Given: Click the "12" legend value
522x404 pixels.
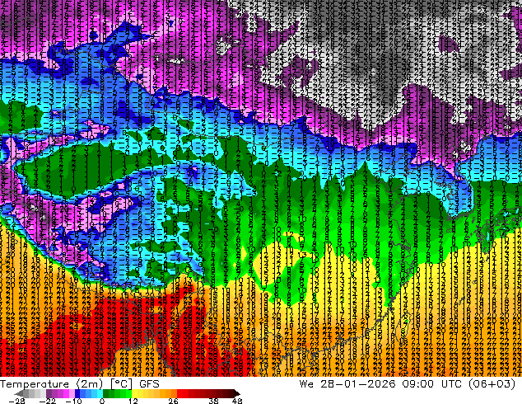Looking at the screenshot, I should 133,401.
